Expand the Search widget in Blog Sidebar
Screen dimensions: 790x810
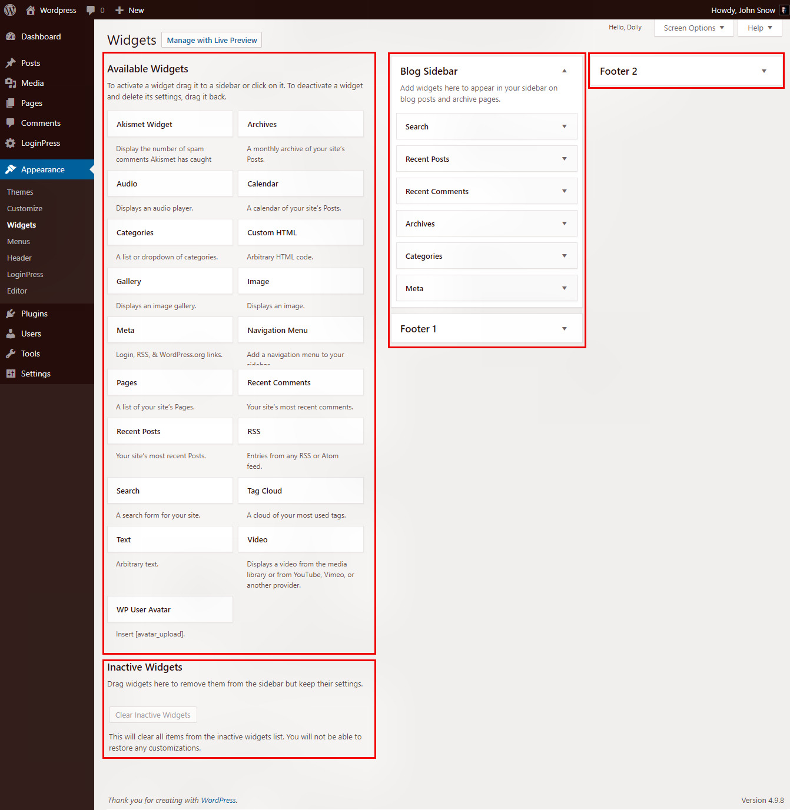point(564,126)
